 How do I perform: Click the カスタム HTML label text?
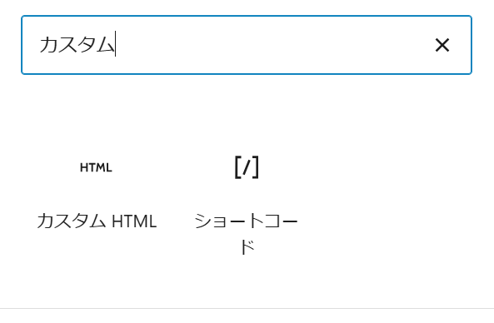point(97,221)
